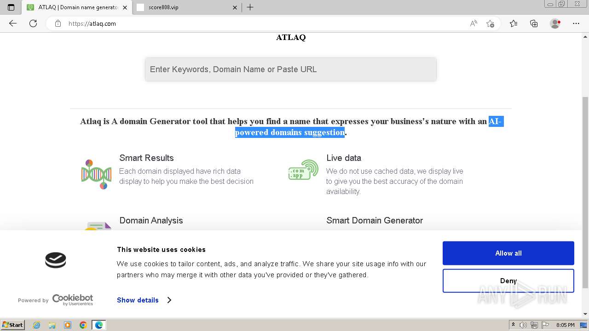This screenshot has width=589, height=331.
Task: Open the Collections icon
Action: (534, 23)
